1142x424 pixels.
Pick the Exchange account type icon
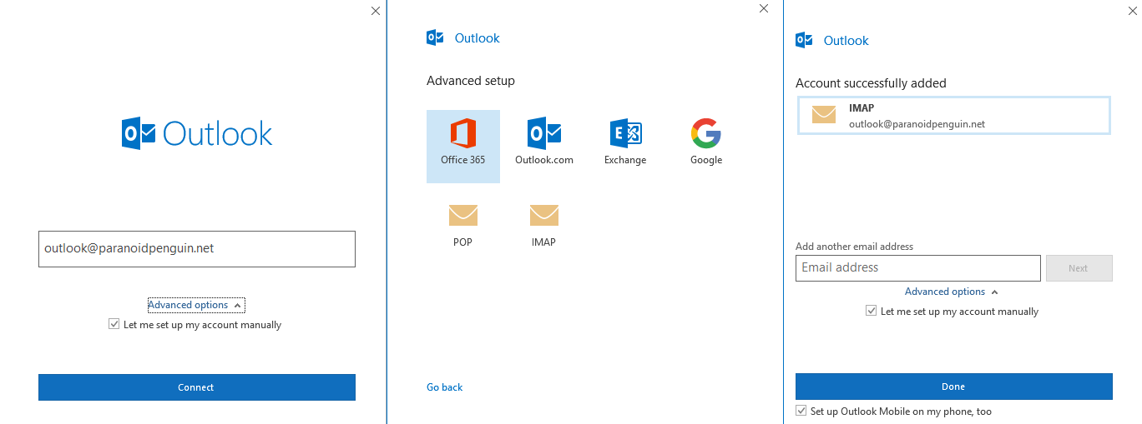(625, 133)
